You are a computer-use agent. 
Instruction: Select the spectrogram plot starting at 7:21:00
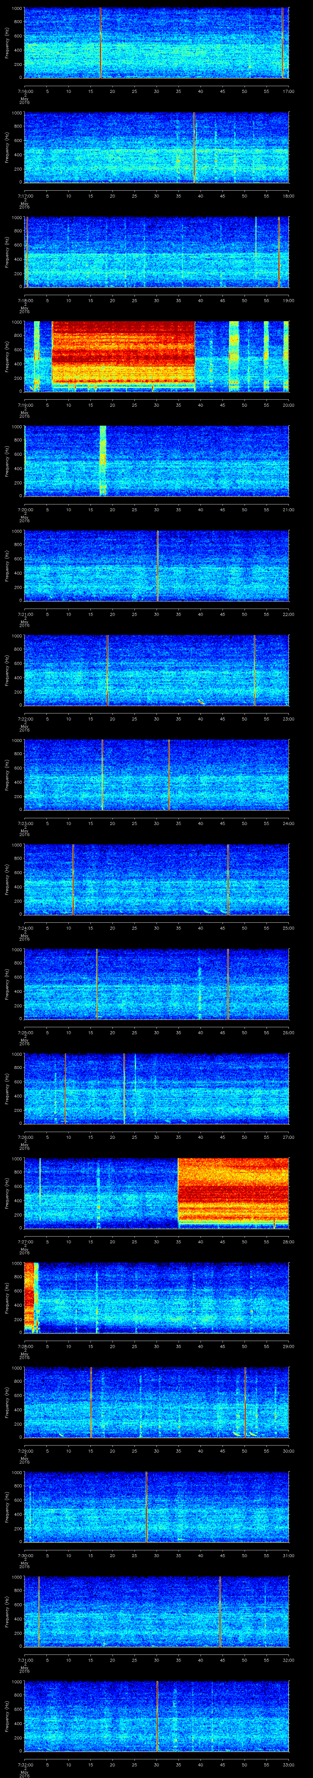tap(157, 566)
